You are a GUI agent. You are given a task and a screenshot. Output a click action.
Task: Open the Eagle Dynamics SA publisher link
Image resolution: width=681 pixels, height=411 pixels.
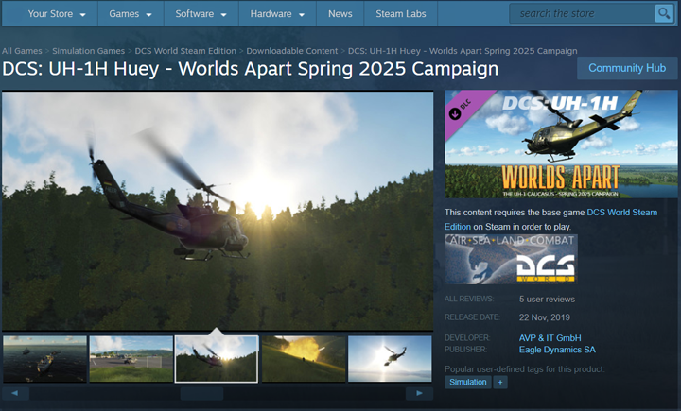(x=557, y=351)
